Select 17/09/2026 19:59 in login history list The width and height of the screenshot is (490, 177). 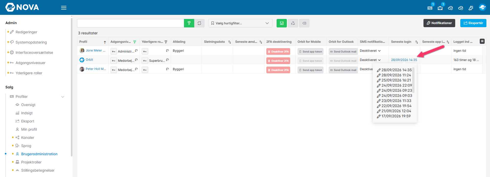pos(396,116)
